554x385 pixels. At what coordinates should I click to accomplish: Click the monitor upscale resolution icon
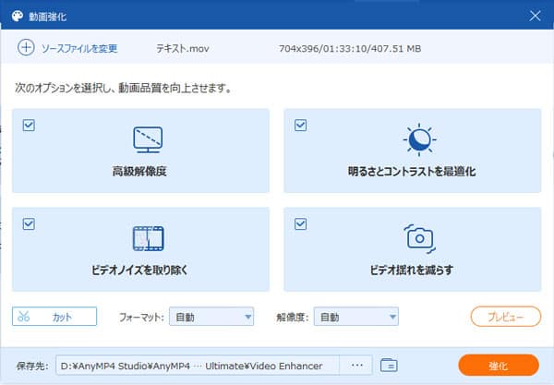click(x=148, y=139)
